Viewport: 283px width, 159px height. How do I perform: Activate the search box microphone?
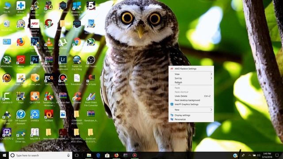pyautogui.click(x=69, y=155)
